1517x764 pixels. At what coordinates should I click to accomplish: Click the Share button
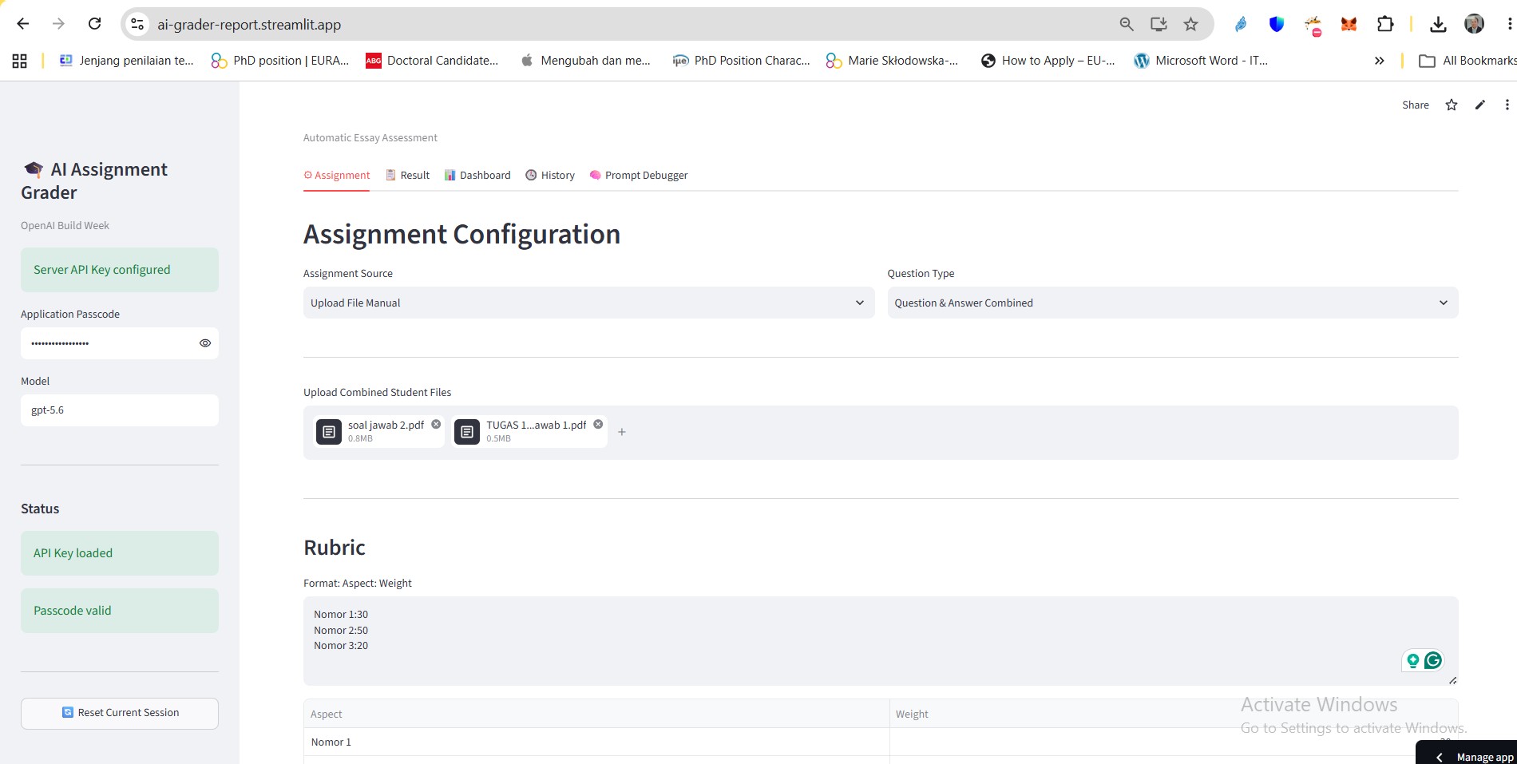tap(1415, 105)
